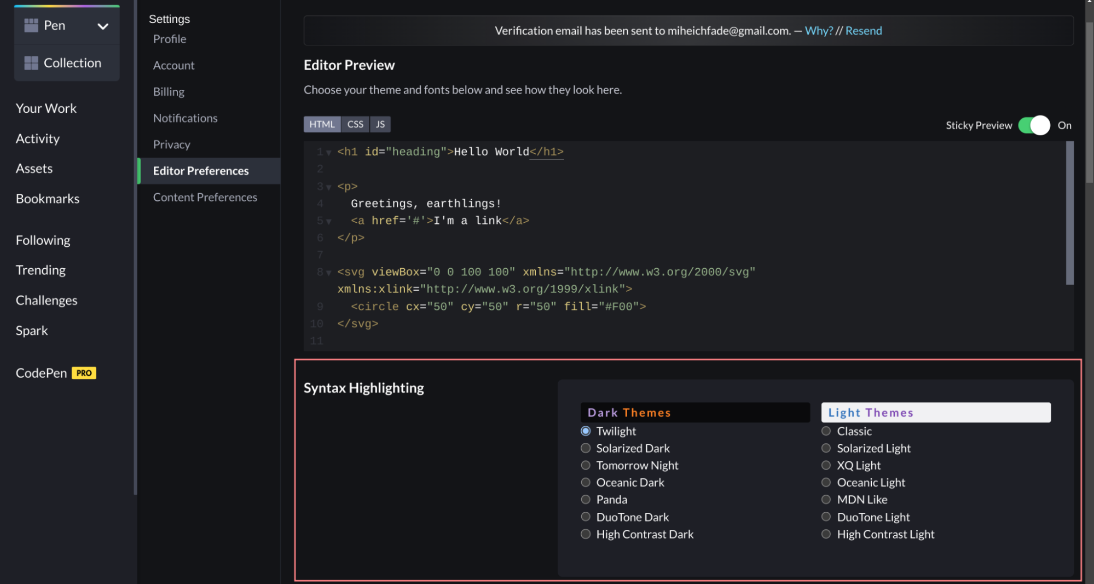Viewport: 1094px width, 584px height.
Task: Collapse the h1 code fold on line 1
Action: 328,153
